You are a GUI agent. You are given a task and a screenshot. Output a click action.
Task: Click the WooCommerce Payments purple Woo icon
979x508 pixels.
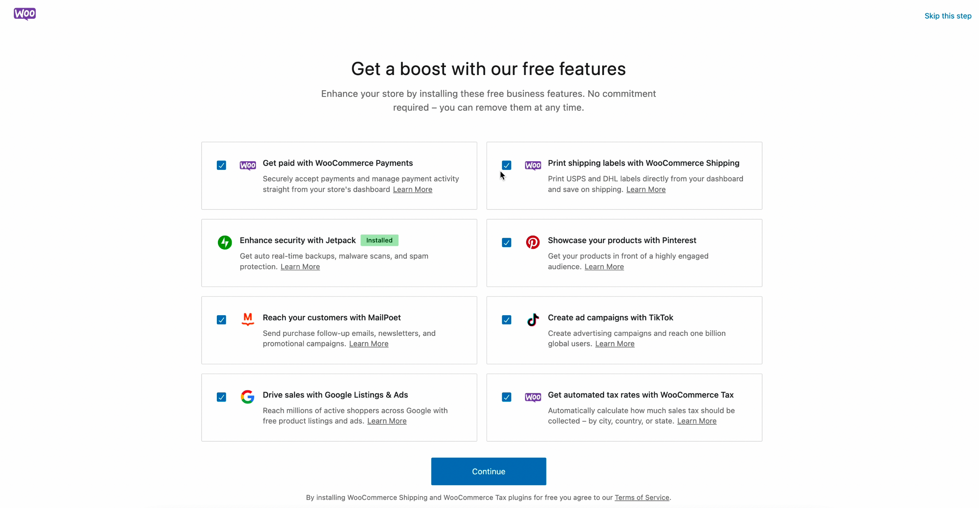click(x=247, y=165)
